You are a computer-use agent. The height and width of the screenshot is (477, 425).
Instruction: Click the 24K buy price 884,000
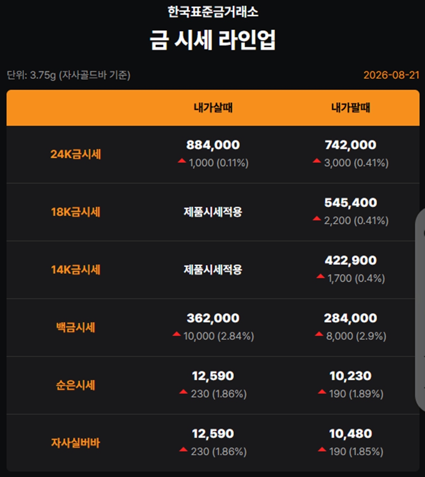[213, 145]
